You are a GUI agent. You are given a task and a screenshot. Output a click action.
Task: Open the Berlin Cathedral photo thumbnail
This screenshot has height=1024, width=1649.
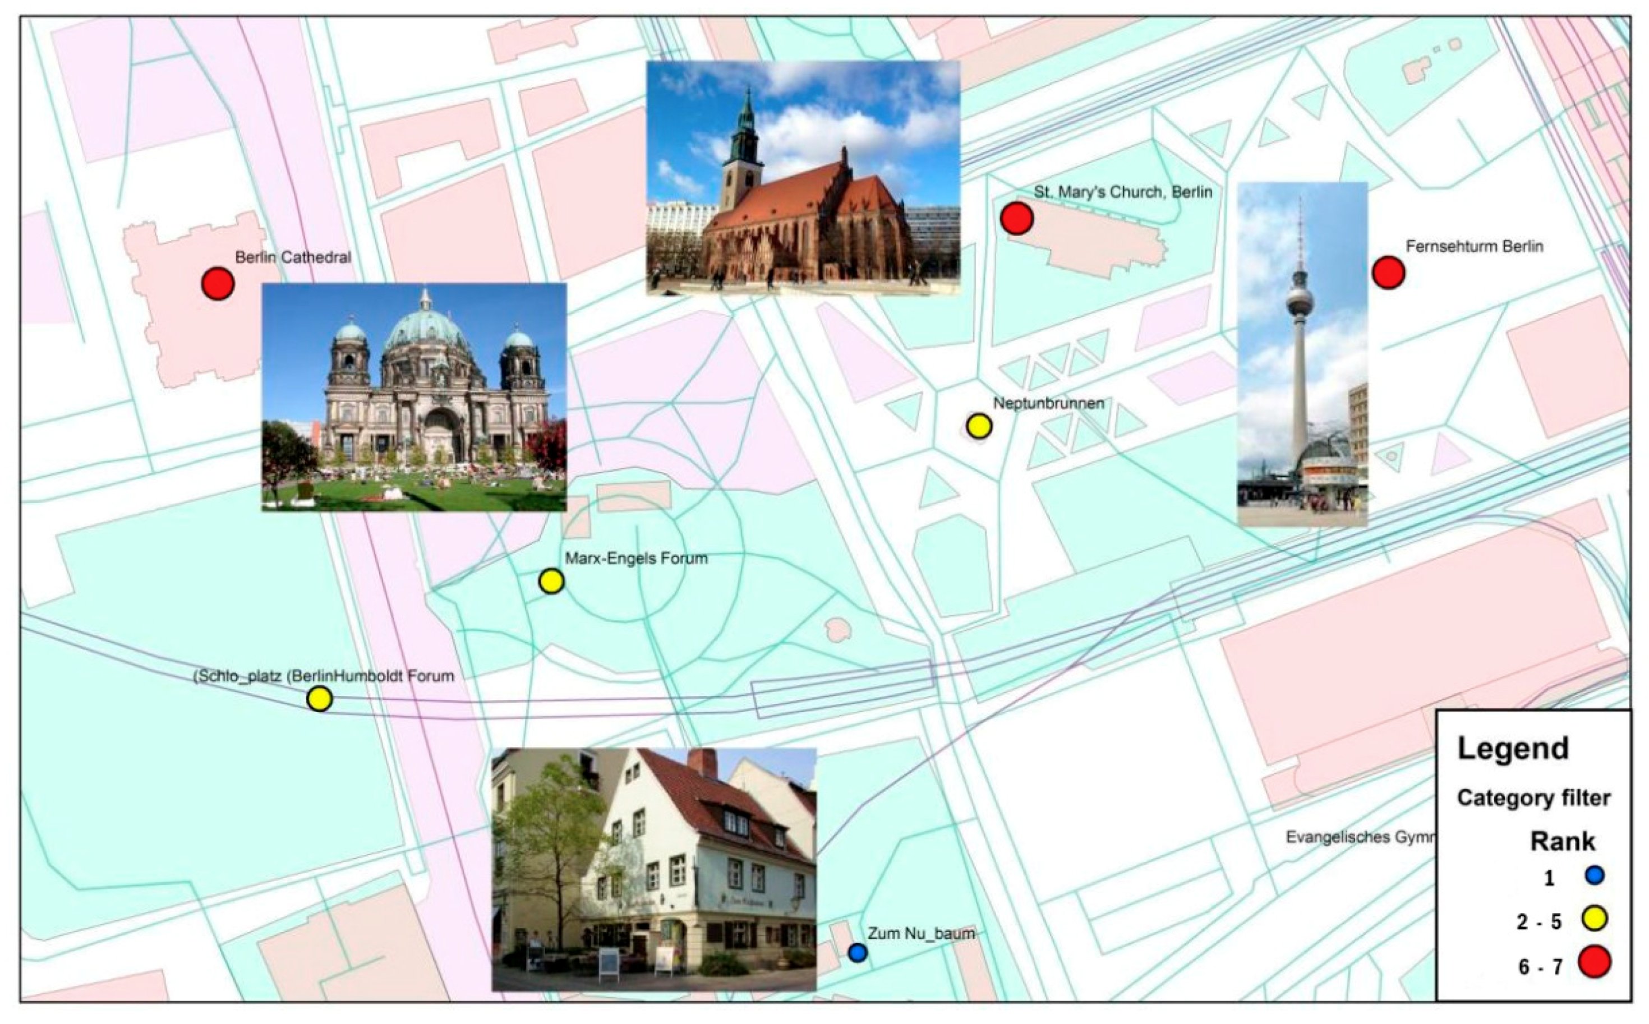pos(414,397)
